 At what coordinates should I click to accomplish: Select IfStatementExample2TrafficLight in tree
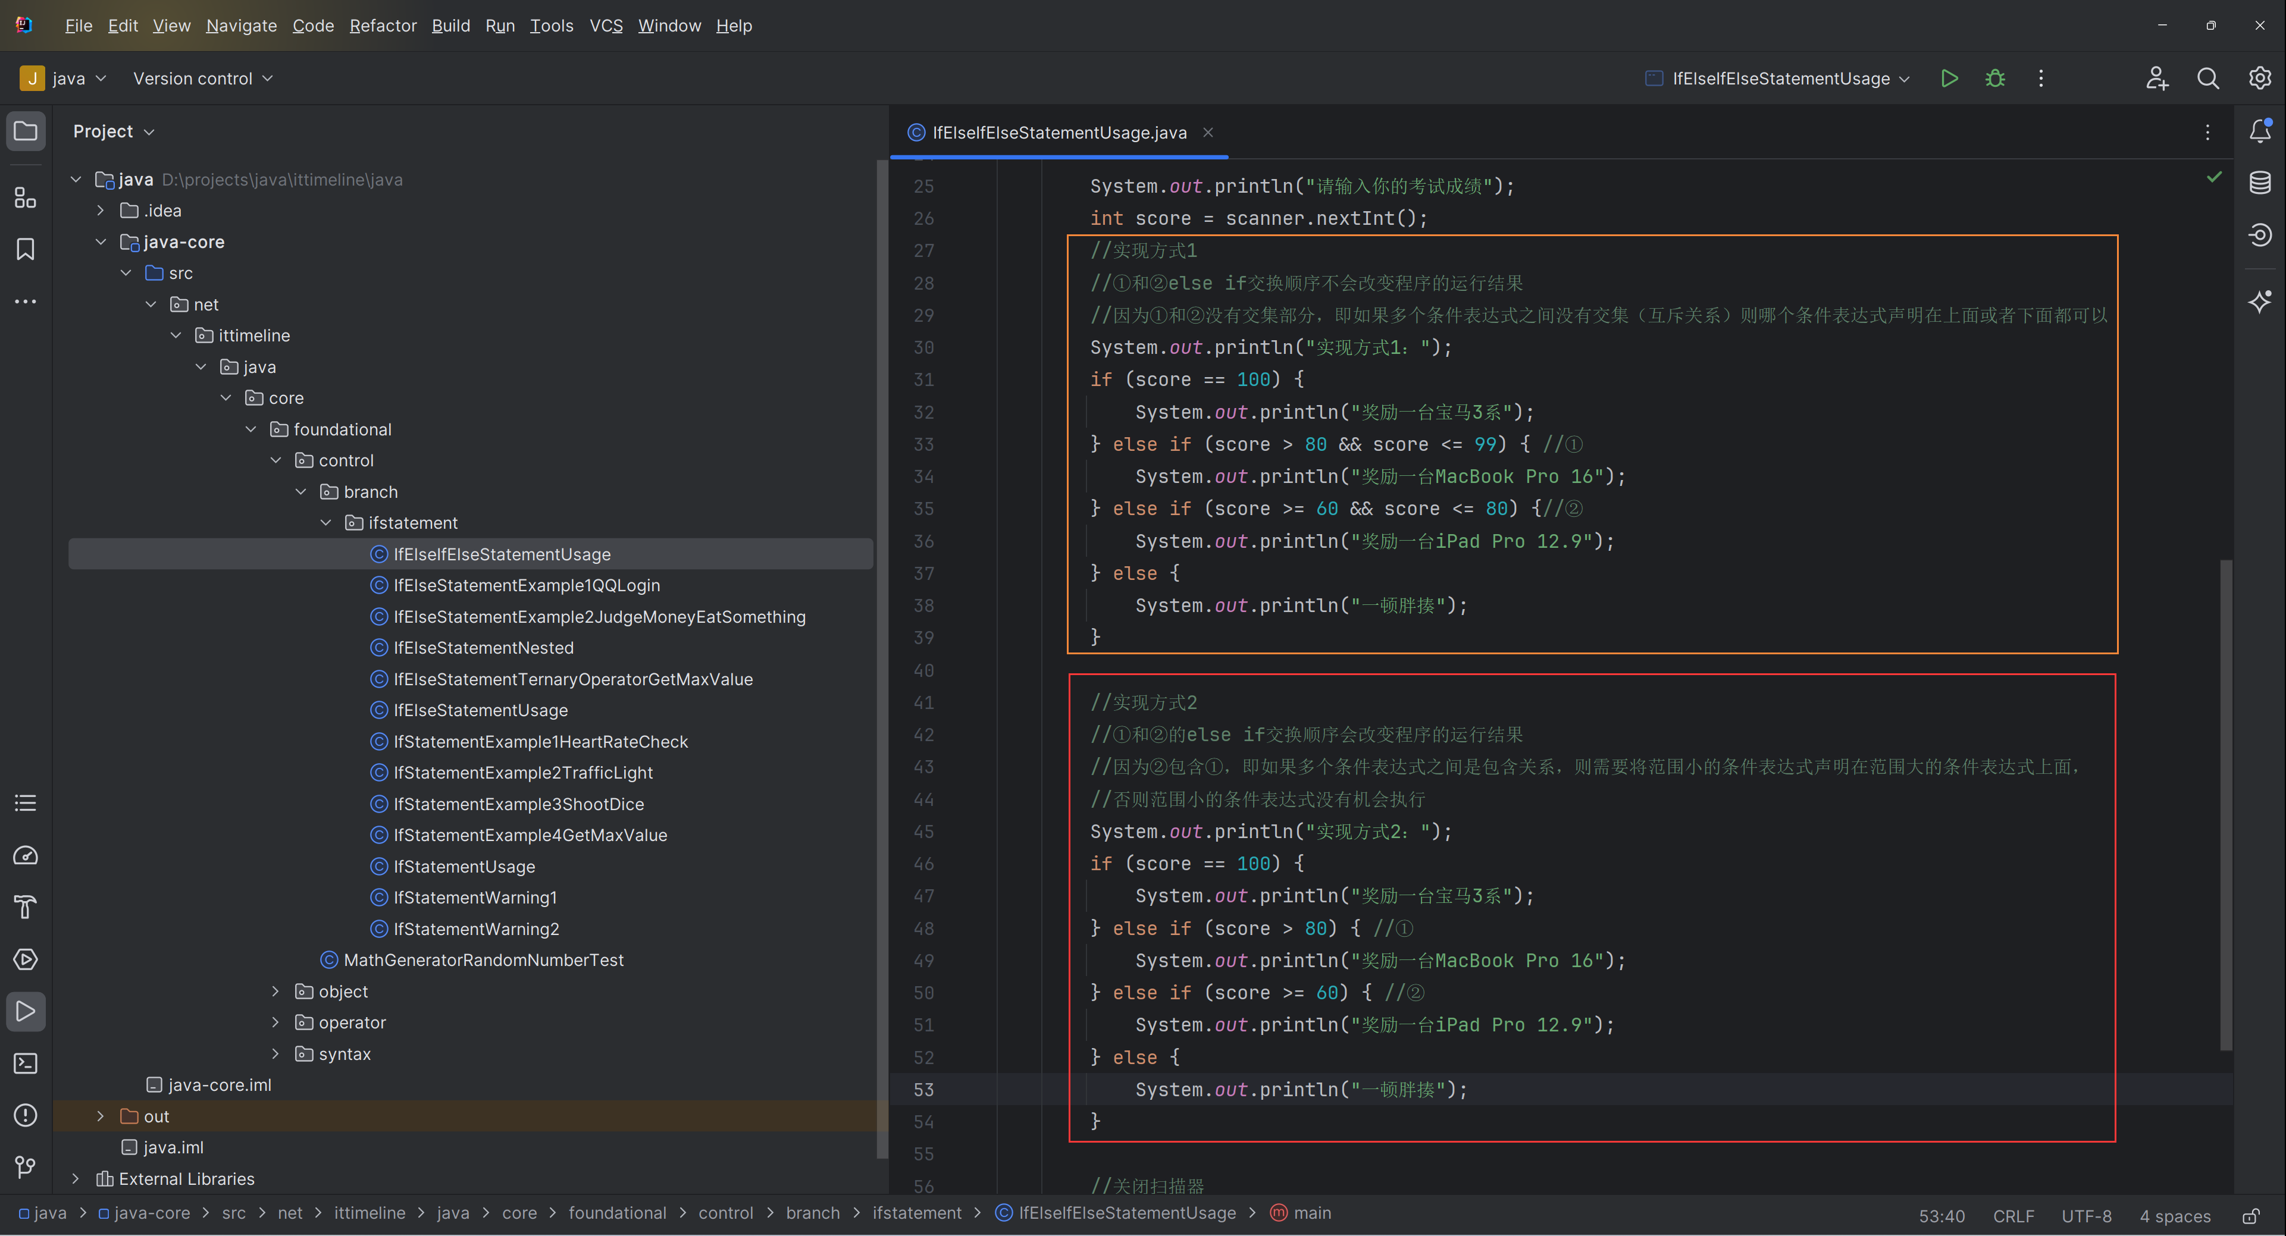(522, 773)
